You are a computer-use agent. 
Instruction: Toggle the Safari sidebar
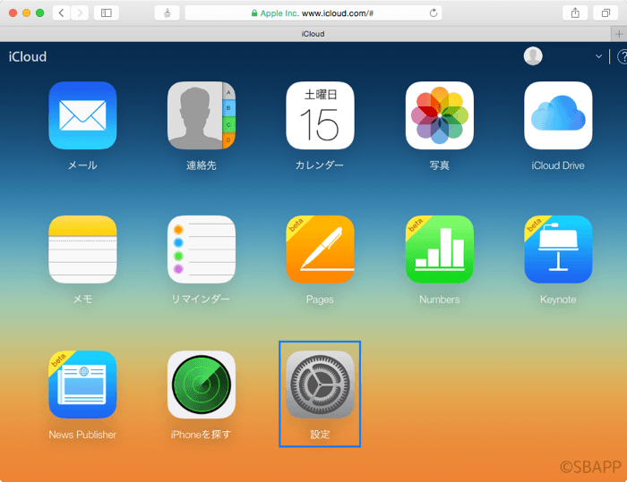(x=106, y=13)
